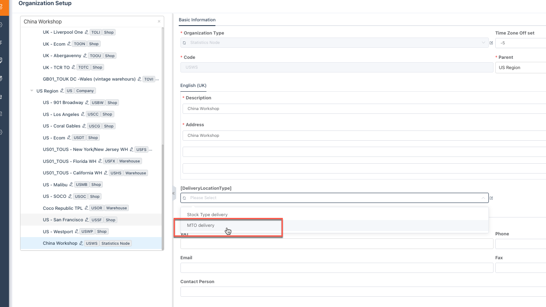Click edit link icon beside Organization Type
This screenshot has height=307, width=546.
click(491, 43)
